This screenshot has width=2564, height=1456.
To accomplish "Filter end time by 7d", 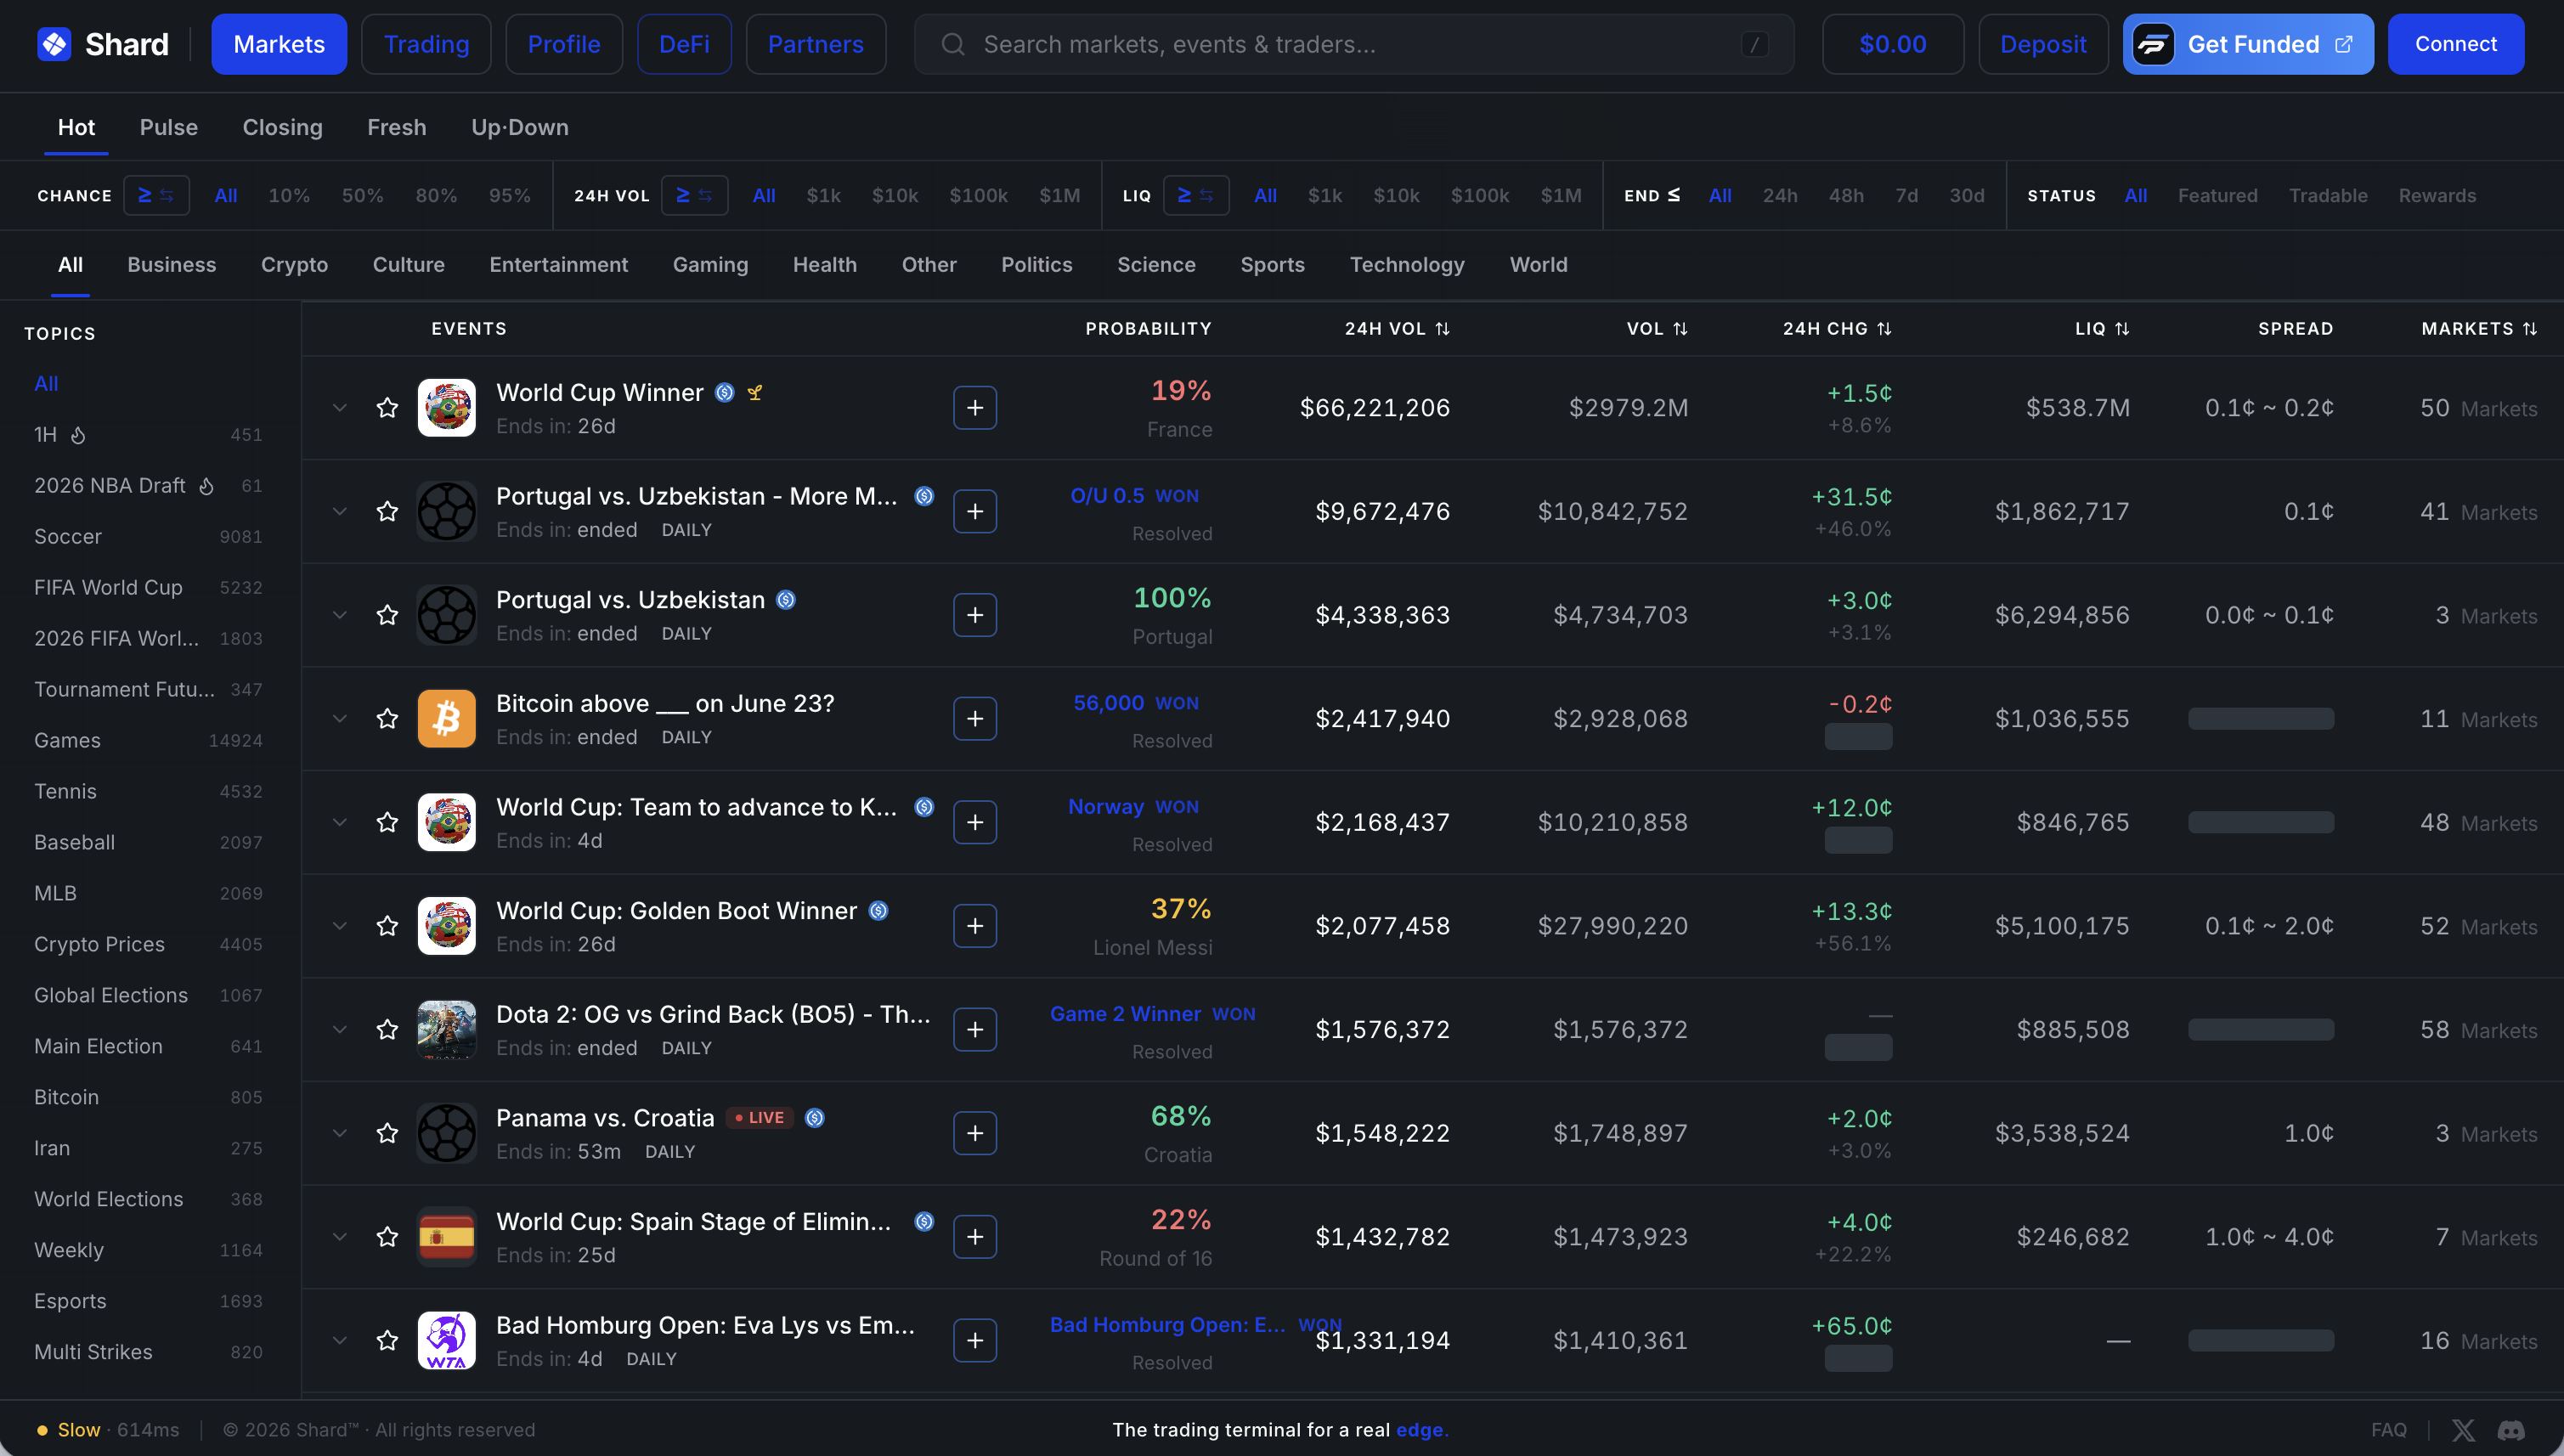I will point(1906,195).
